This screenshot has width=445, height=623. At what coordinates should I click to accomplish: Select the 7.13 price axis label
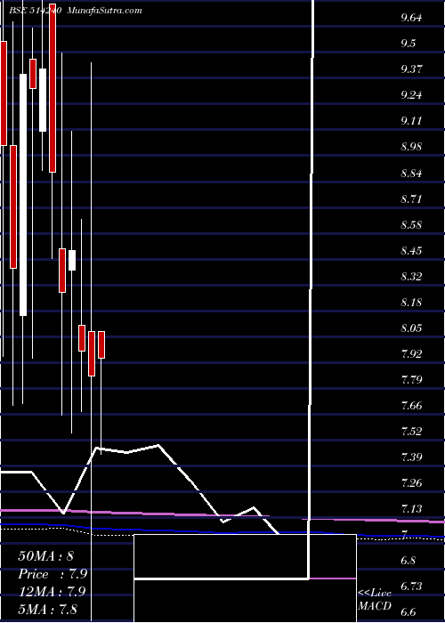pos(411,510)
